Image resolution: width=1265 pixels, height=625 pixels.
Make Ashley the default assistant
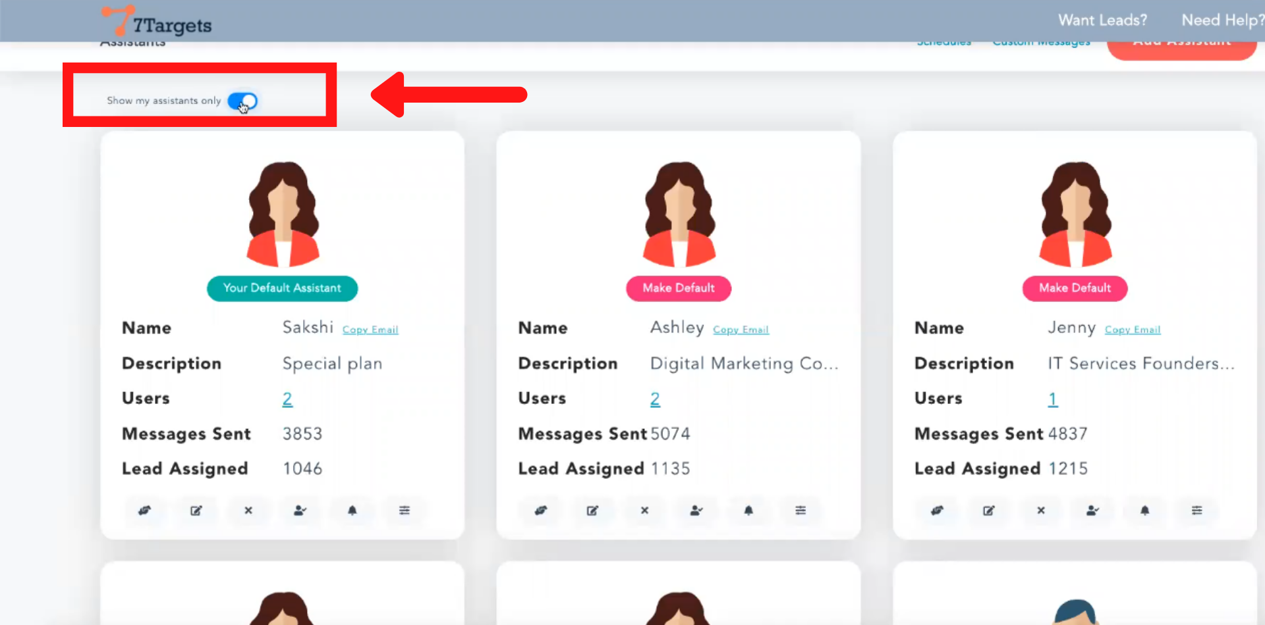[678, 288]
